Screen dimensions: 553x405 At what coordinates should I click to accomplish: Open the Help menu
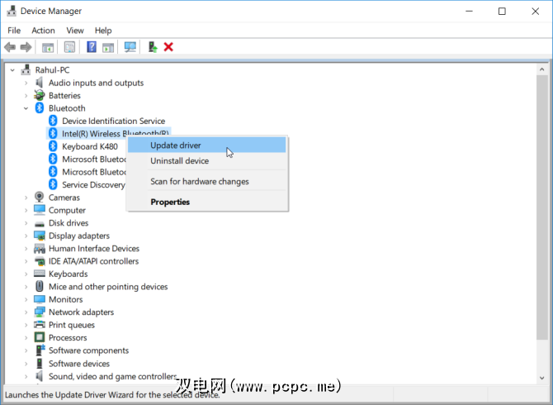click(103, 31)
